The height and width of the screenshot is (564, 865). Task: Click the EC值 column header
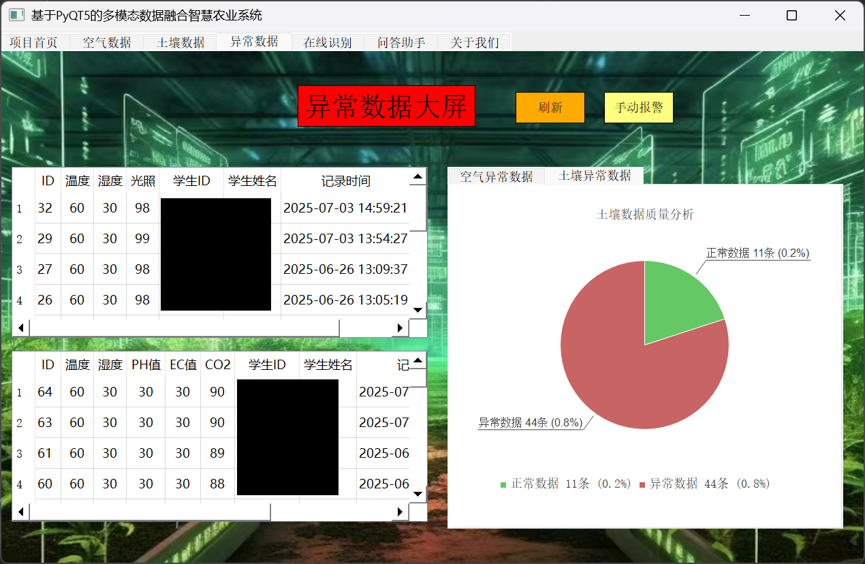click(x=183, y=364)
